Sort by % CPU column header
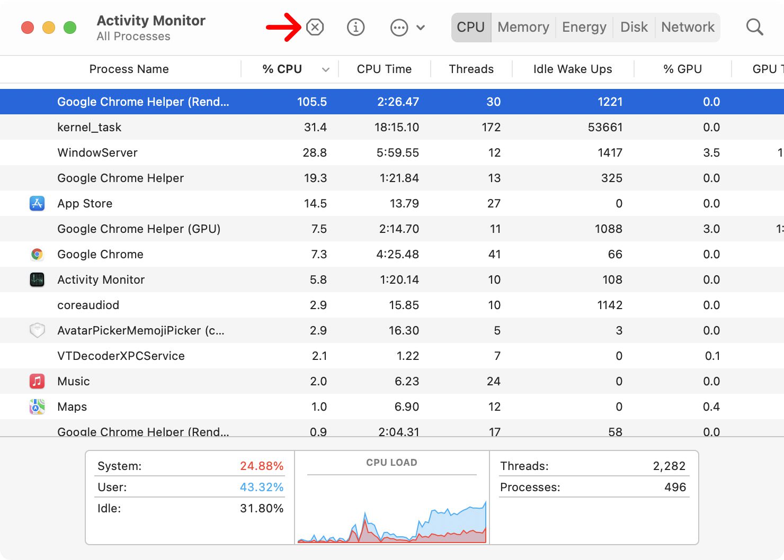The image size is (784, 560). click(x=282, y=69)
